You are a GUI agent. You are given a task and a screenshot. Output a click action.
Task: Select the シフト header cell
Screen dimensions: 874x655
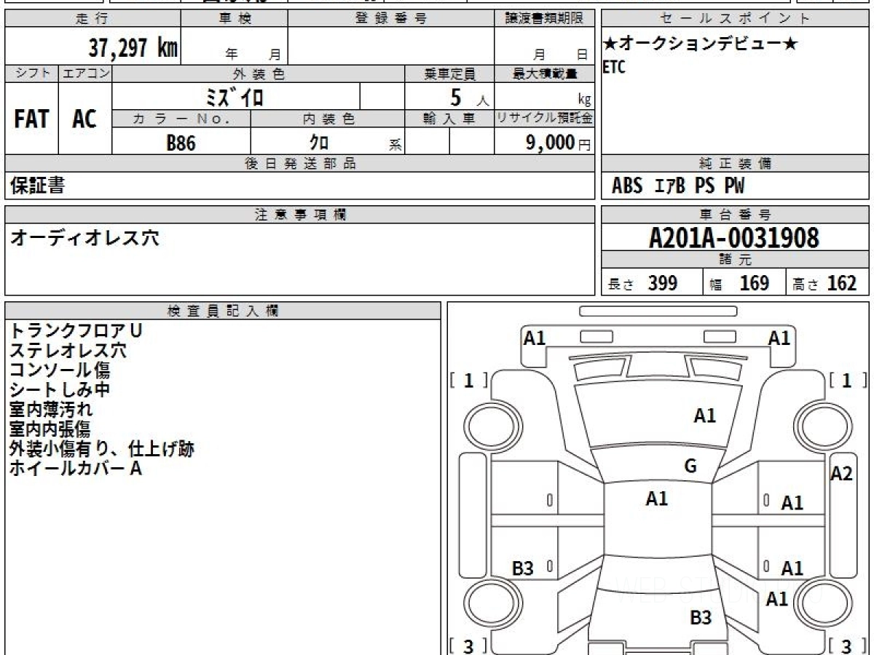click(x=31, y=74)
